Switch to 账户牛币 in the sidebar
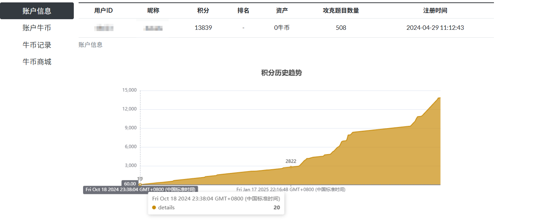This screenshot has width=542, height=220. [37, 28]
